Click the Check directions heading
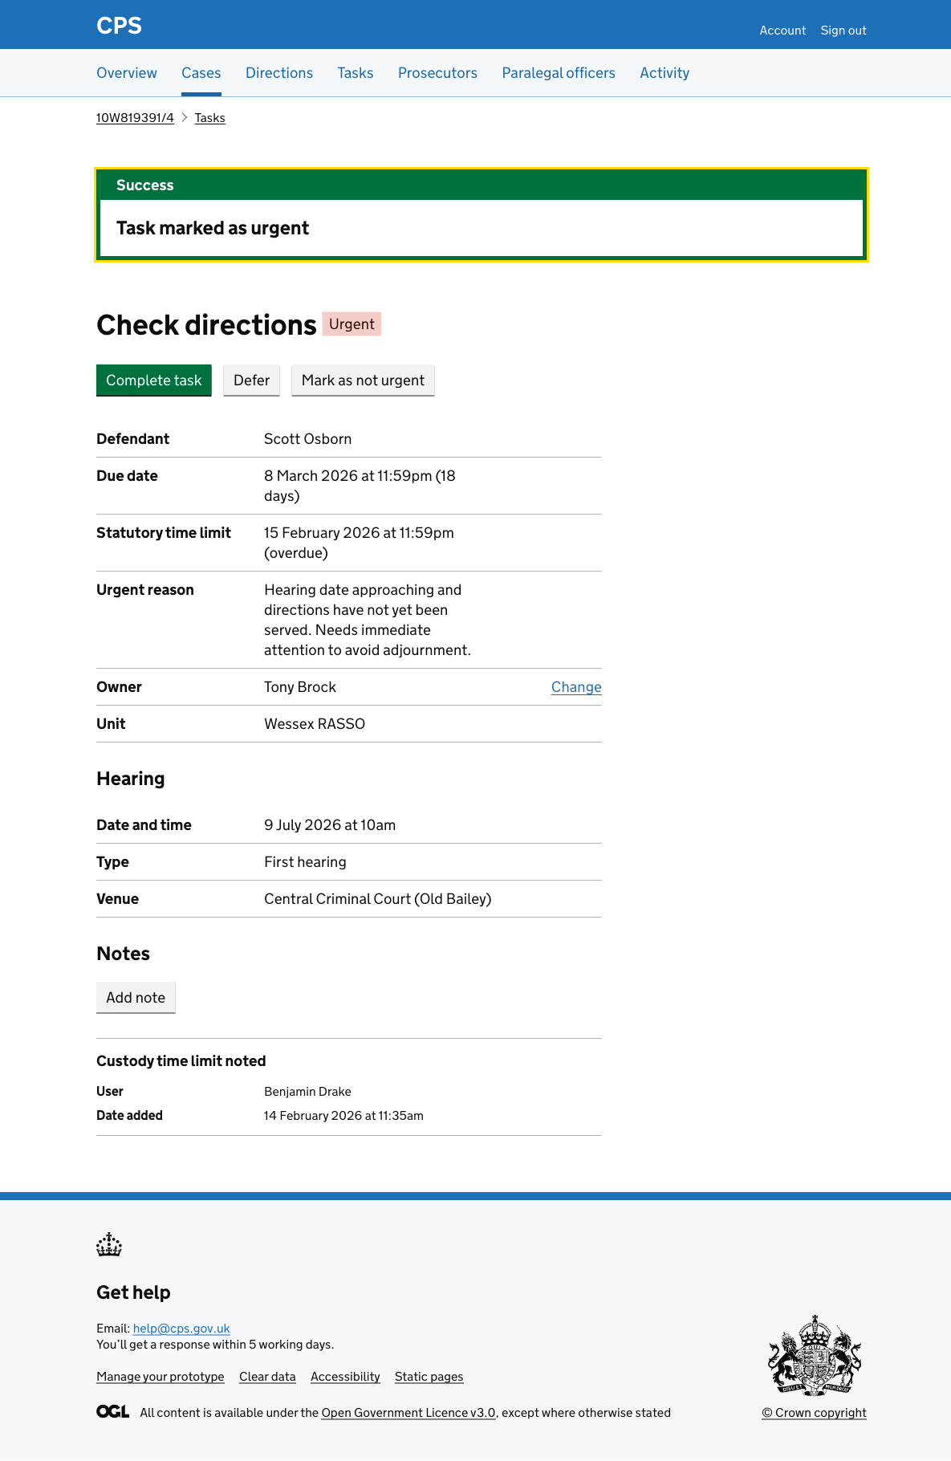The height and width of the screenshot is (1461, 951). [x=206, y=325]
